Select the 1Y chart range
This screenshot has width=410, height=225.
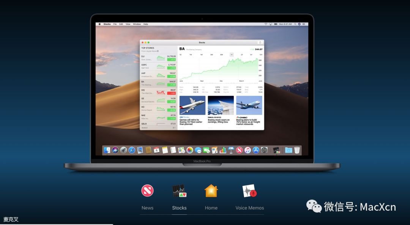pos(232,55)
